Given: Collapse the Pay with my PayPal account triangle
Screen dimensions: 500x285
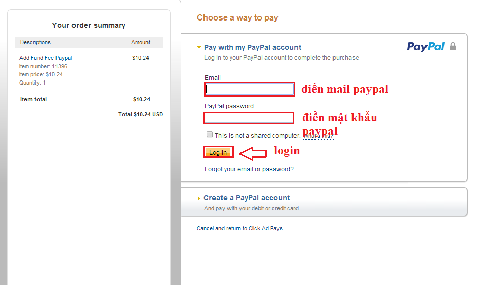Looking at the screenshot, I should pos(199,47).
